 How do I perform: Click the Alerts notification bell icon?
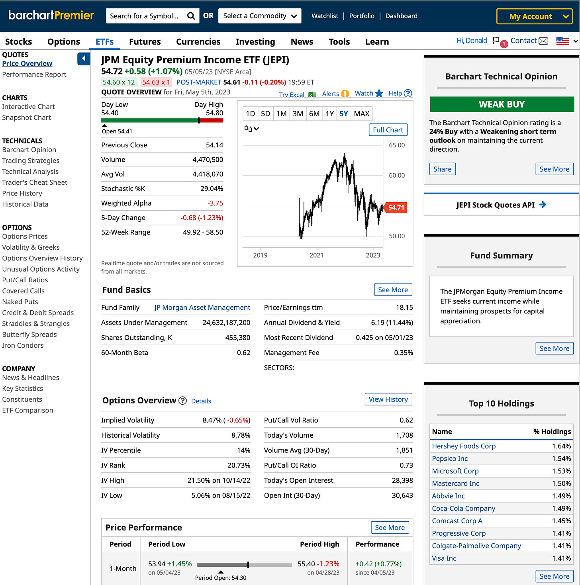coord(345,93)
